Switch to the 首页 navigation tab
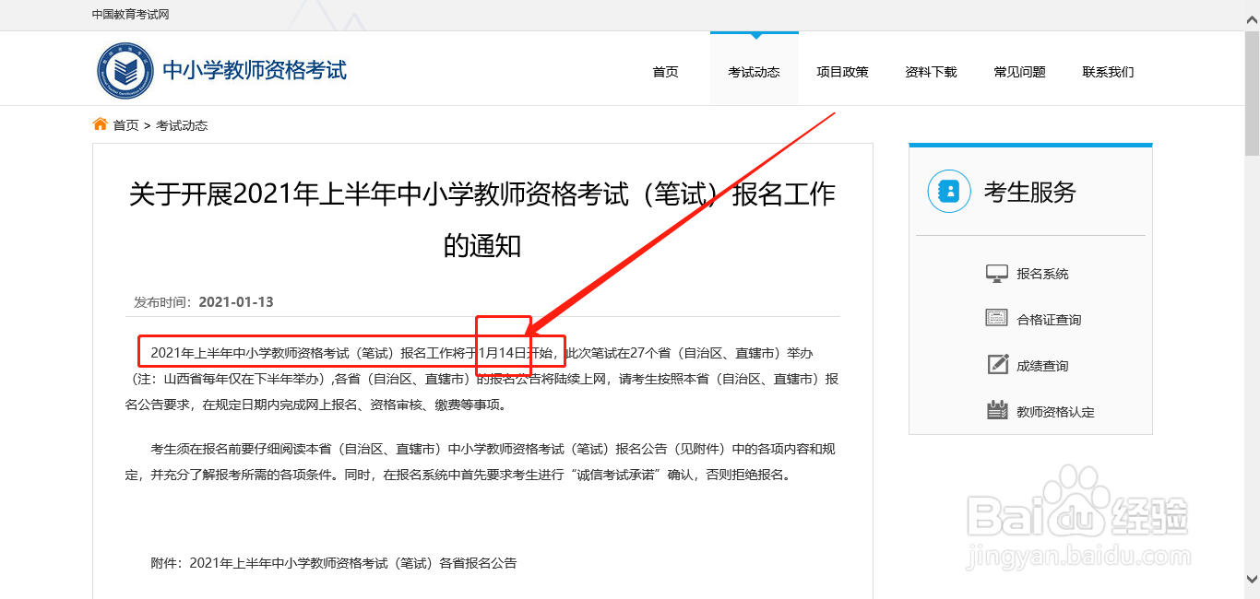The image size is (1260, 599). point(665,71)
